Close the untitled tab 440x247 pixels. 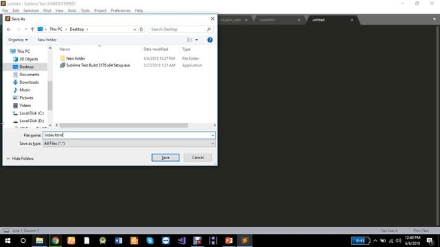point(351,20)
